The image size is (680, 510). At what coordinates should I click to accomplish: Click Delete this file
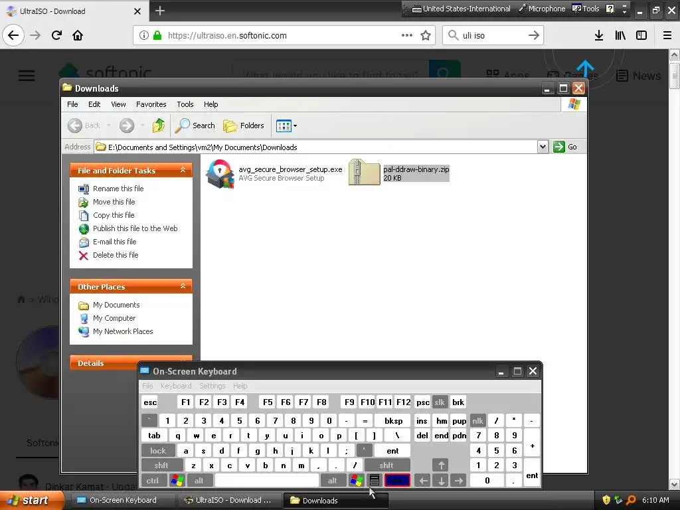pos(116,255)
